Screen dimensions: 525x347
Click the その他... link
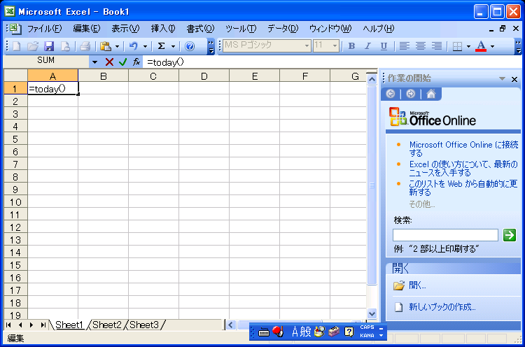(422, 204)
